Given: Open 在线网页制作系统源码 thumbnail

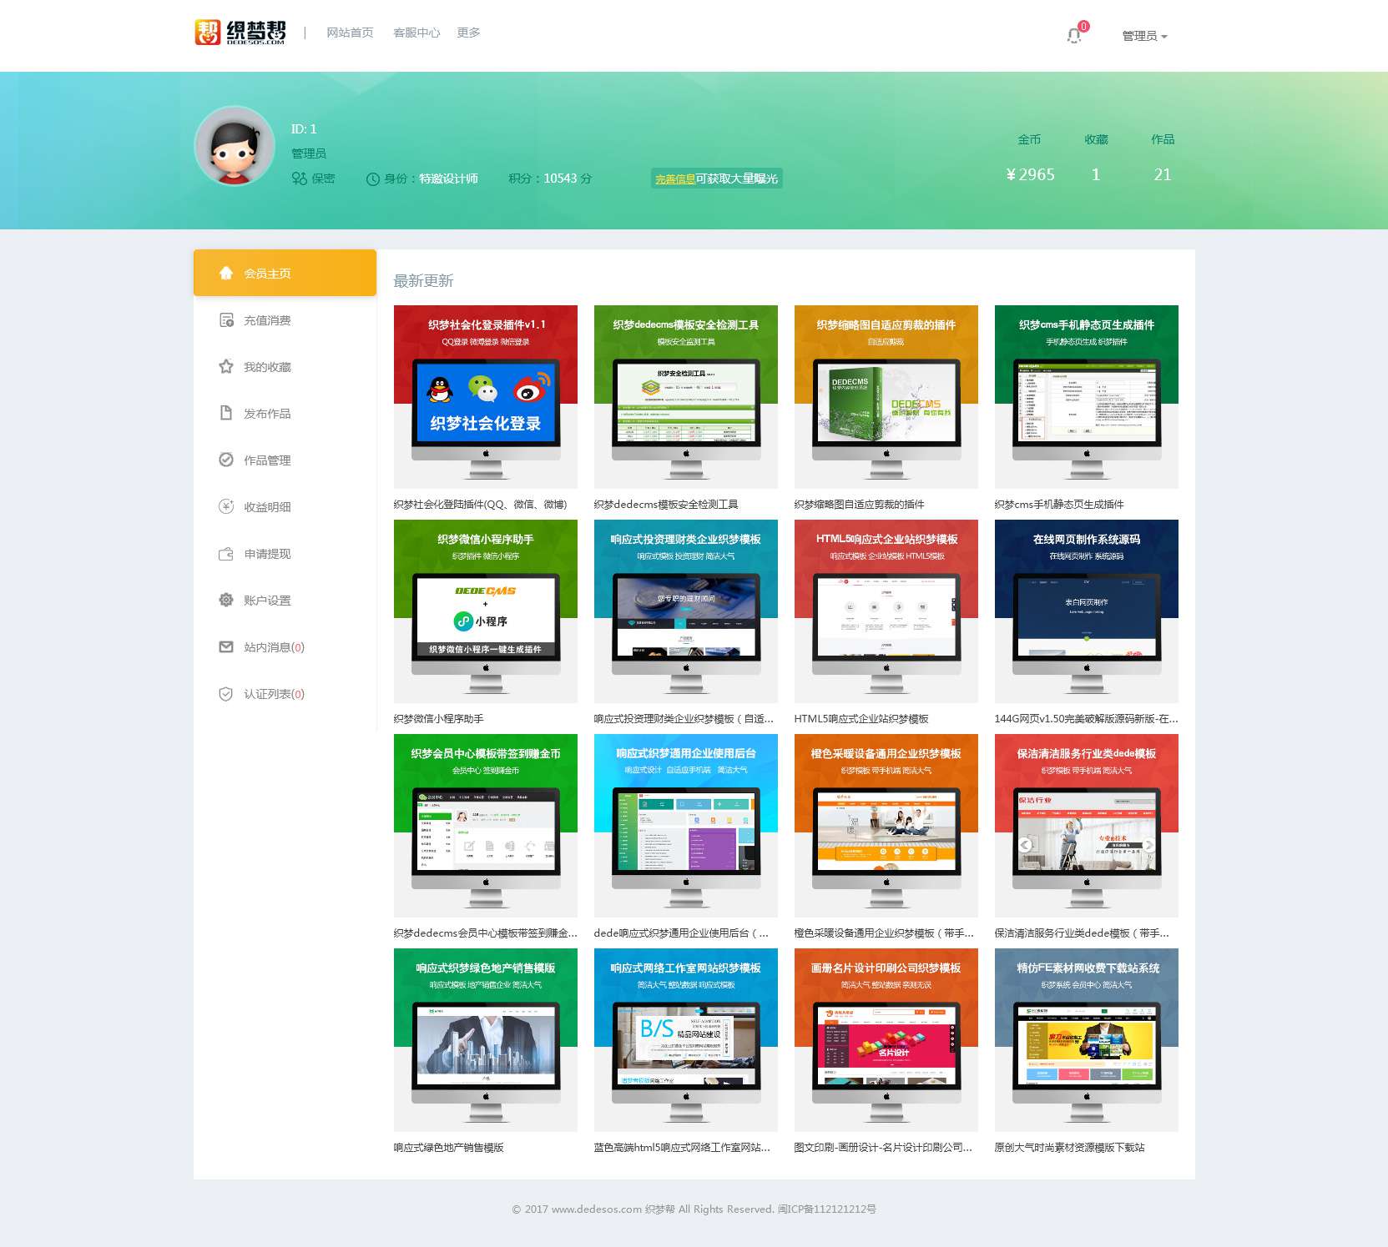Looking at the screenshot, I should click(1087, 611).
